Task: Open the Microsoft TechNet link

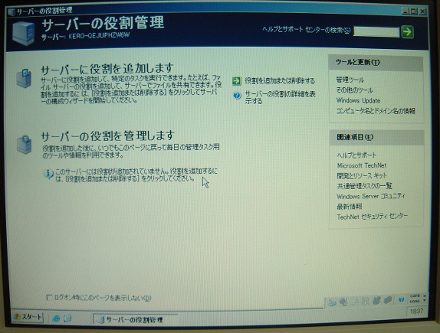Action: point(362,165)
